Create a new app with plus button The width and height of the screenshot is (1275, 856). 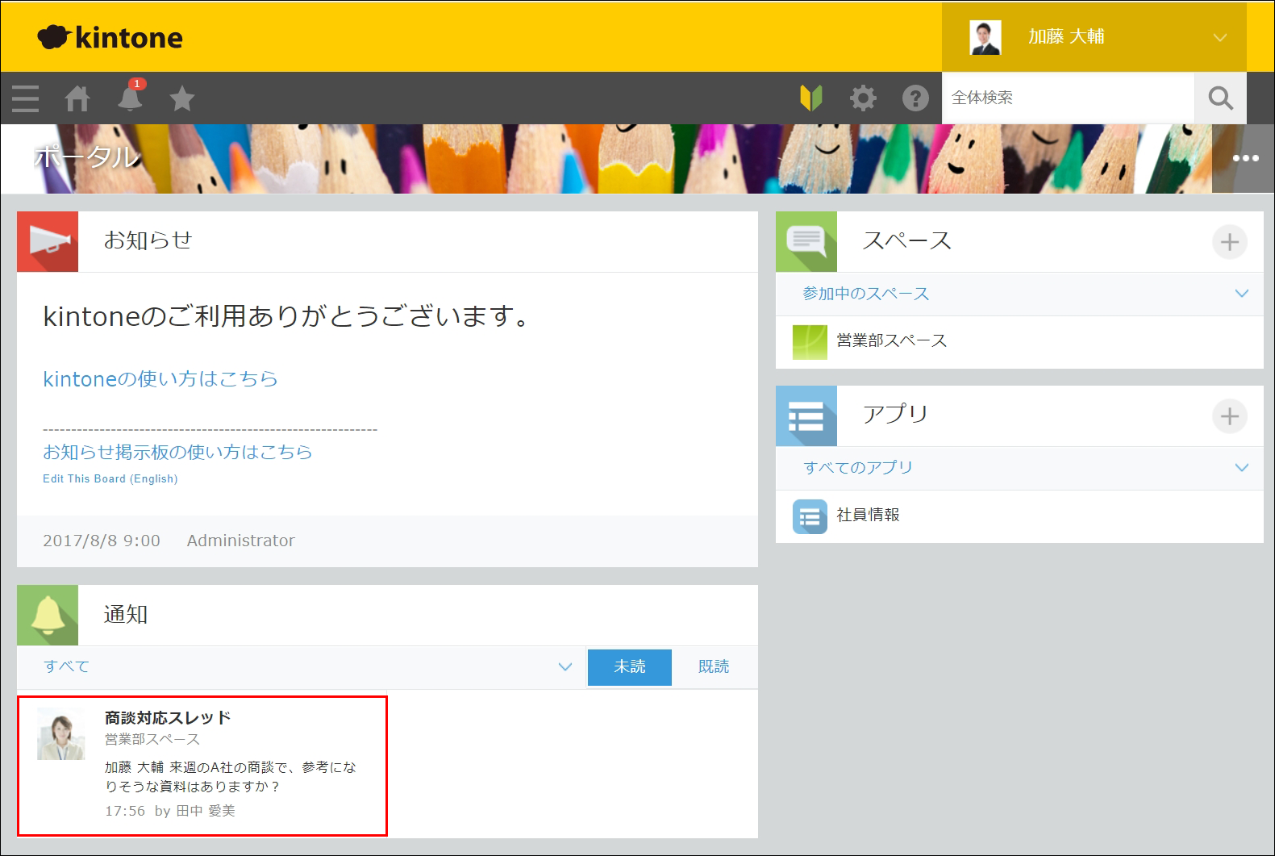click(x=1229, y=416)
